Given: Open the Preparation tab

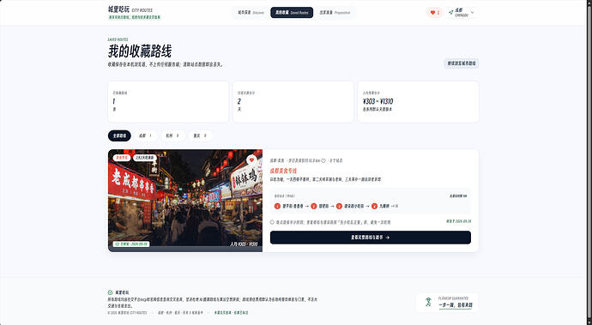Looking at the screenshot, I should (335, 13).
